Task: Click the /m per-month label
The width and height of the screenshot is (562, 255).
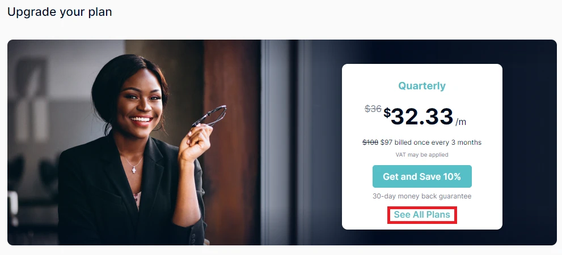Action: [461, 122]
